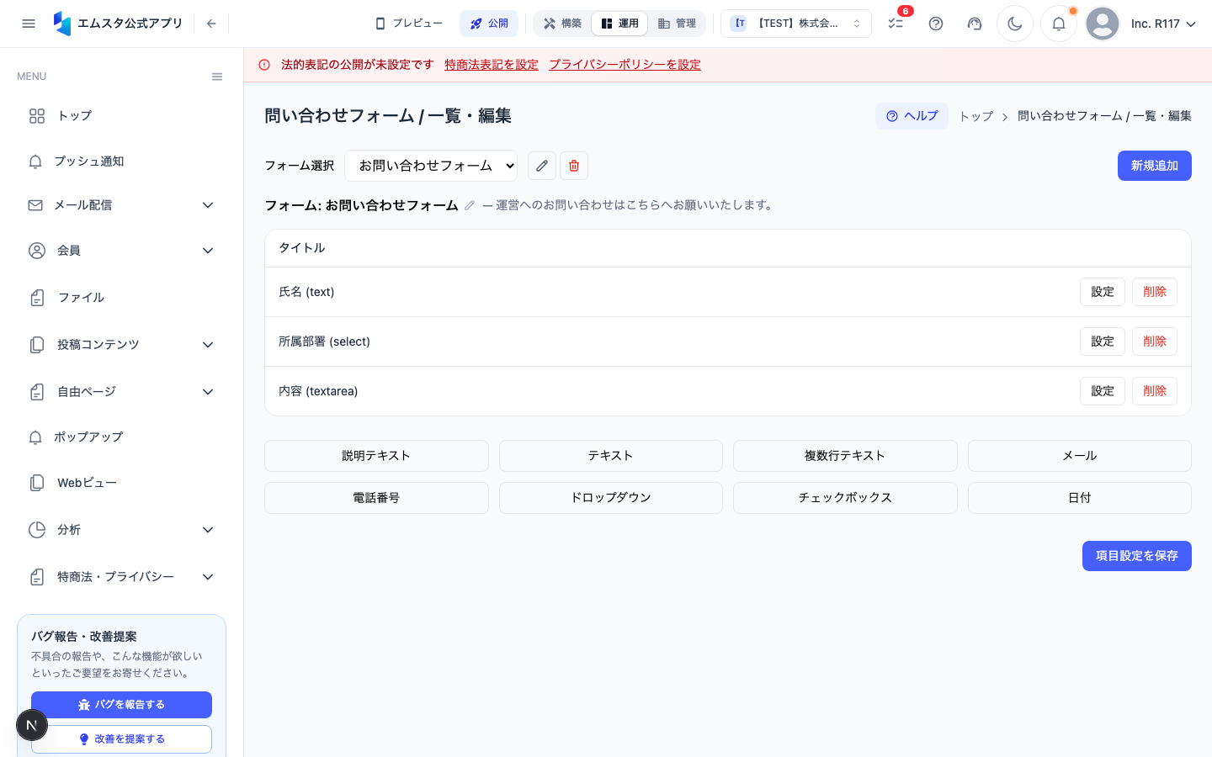Expand the 会員 menu
The image size is (1212, 757).
pos(122,251)
